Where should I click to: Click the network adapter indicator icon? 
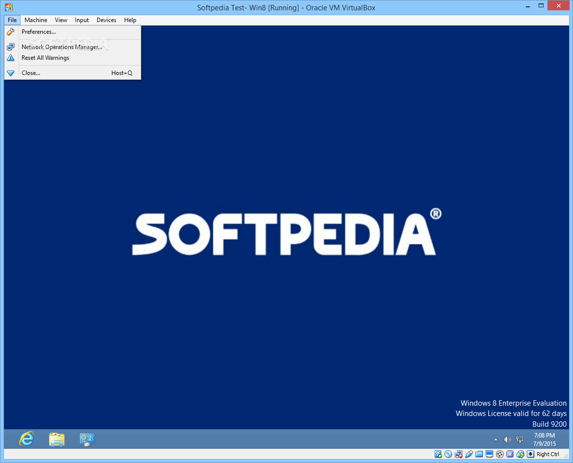pyautogui.click(x=459, y=454)
